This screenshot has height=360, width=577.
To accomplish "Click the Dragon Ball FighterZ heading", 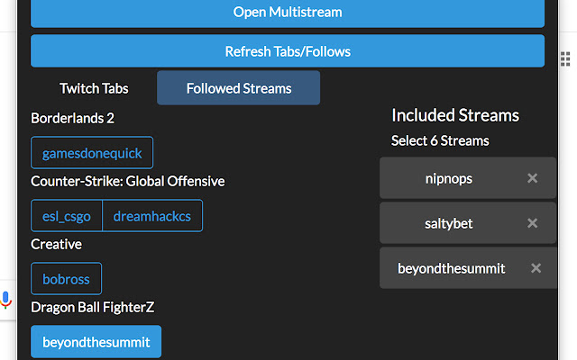I will click(93, 307).
